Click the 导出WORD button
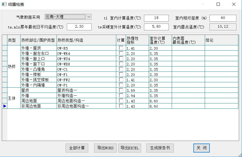Image resolution: width=242 pixels, height=157 pixels. click(x=105, y=148)
